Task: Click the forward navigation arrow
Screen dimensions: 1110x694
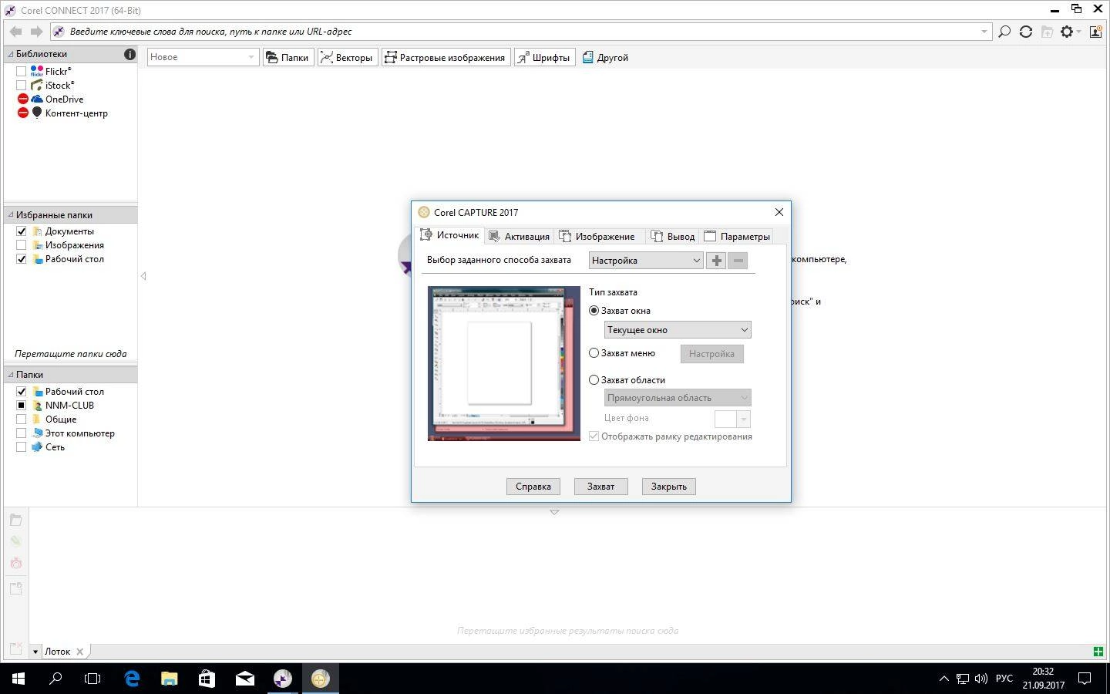Action: tap(36, 32)
